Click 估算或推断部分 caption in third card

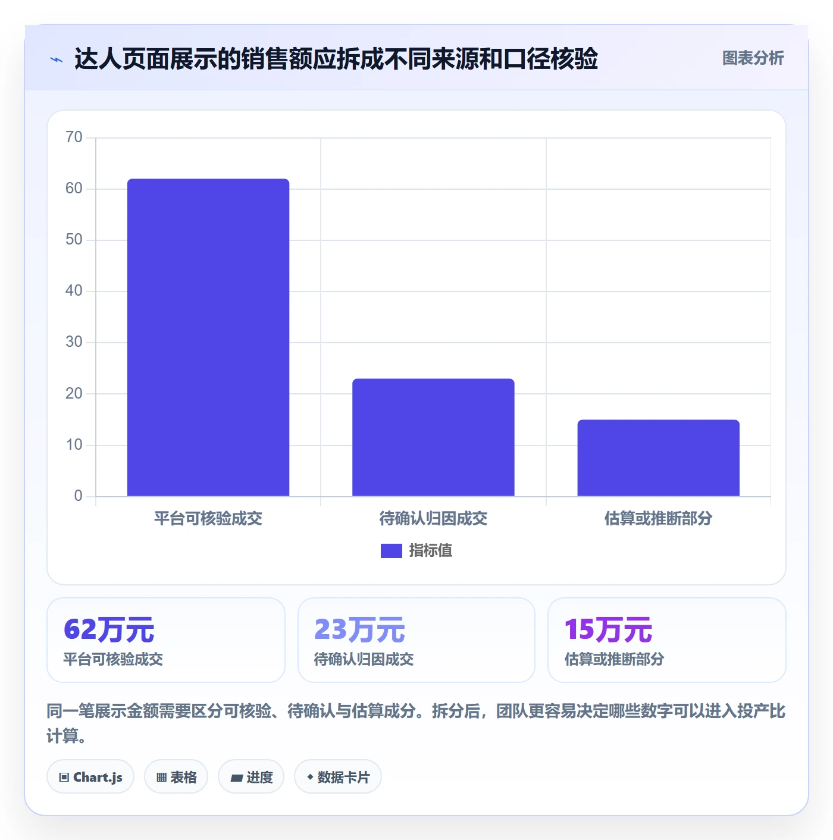click(x=614, y=659)
